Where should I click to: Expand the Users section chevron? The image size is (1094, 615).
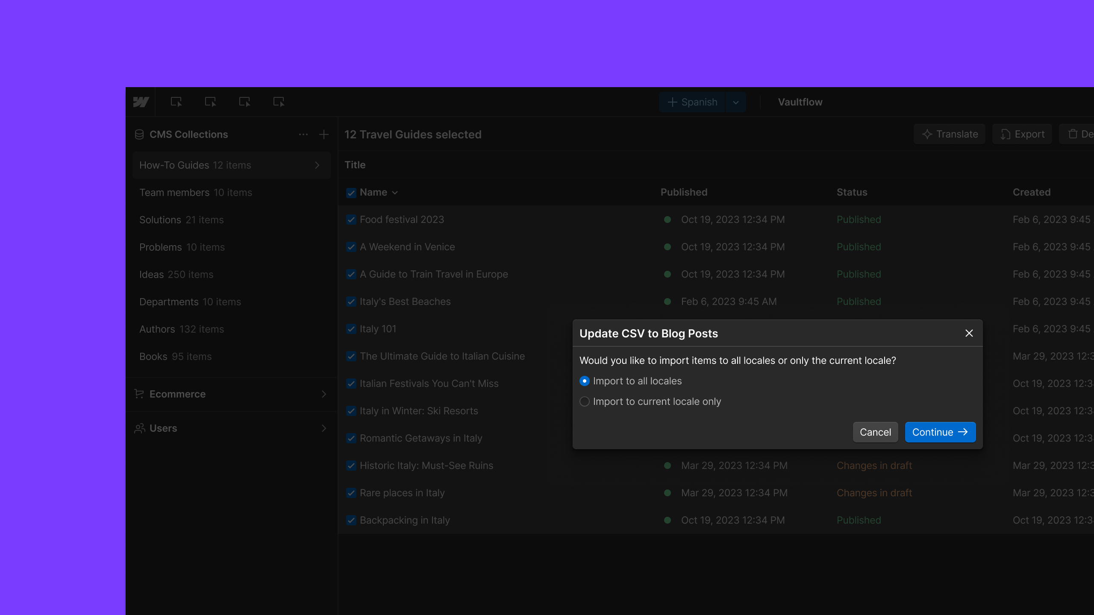324,428
